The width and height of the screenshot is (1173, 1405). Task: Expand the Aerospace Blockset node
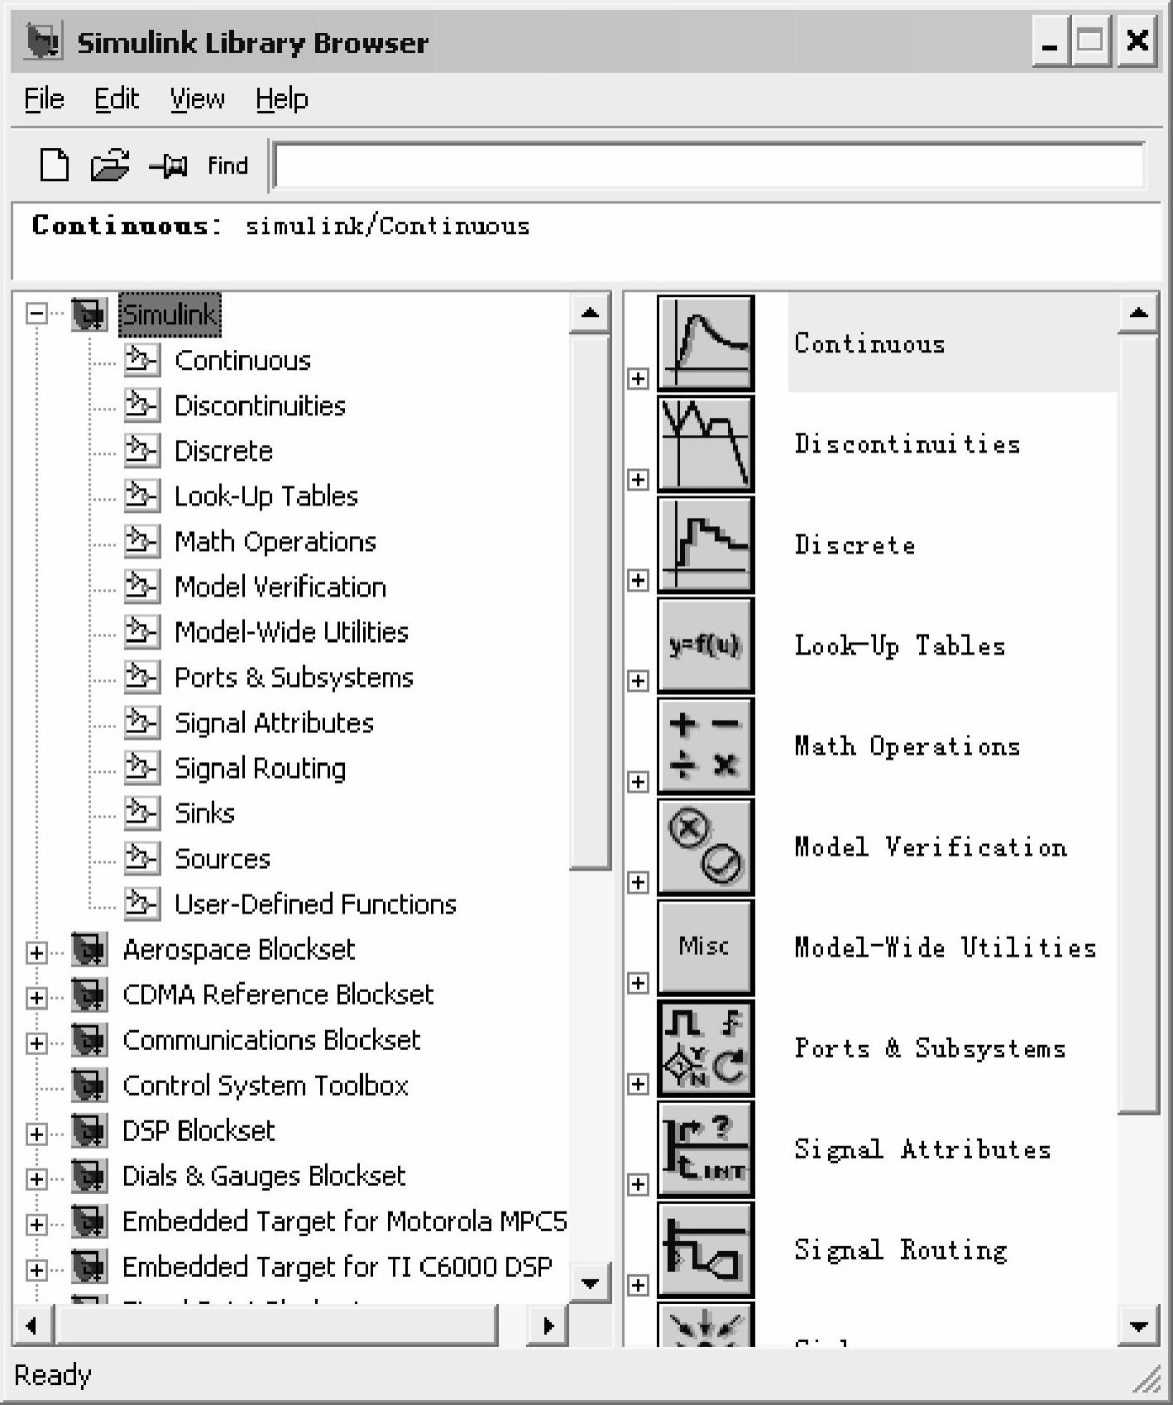pyautogui.click(x=36, y=952)
